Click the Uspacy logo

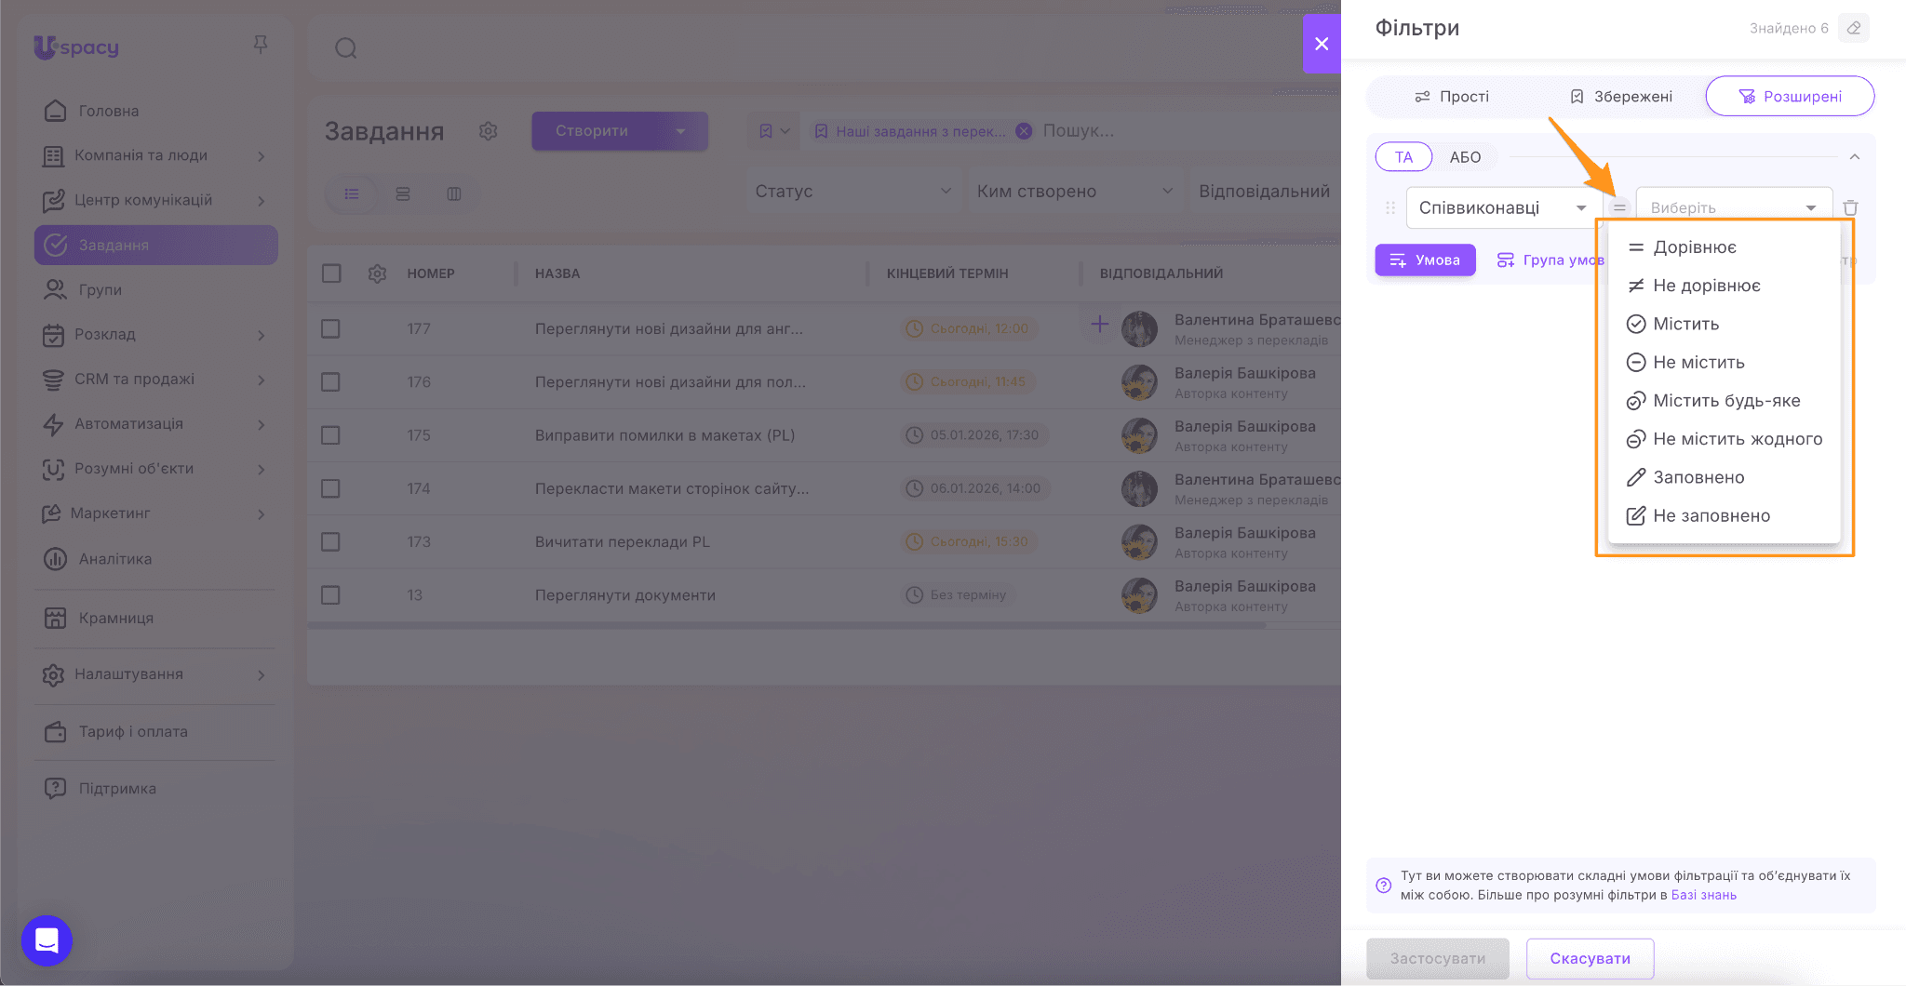76,47
